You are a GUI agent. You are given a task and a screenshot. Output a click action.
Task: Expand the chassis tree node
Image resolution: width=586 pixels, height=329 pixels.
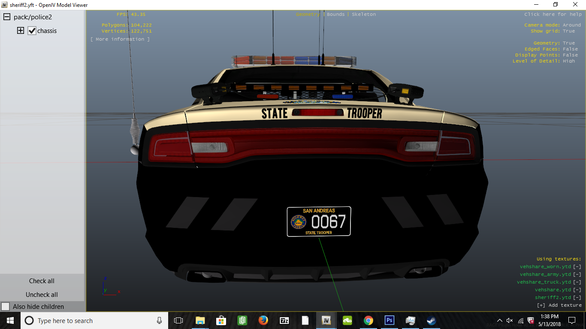pyautogui.click(x=20, y=31)
